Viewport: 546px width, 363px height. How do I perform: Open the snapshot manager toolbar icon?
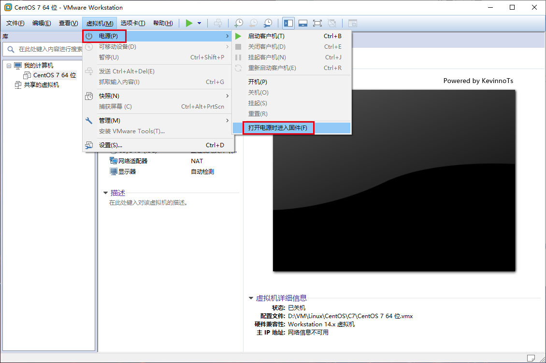tap(268, 23)
